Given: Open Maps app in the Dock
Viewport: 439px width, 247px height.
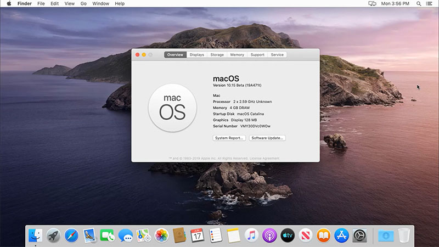Looking at the screenshot, I should pos(143,235).
